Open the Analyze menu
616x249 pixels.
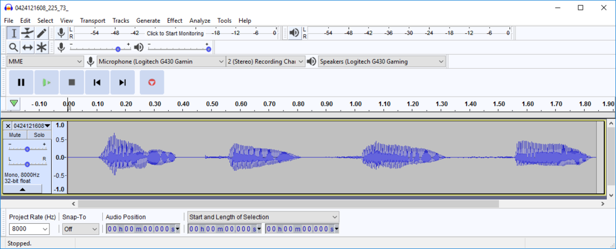click(200, 21)
